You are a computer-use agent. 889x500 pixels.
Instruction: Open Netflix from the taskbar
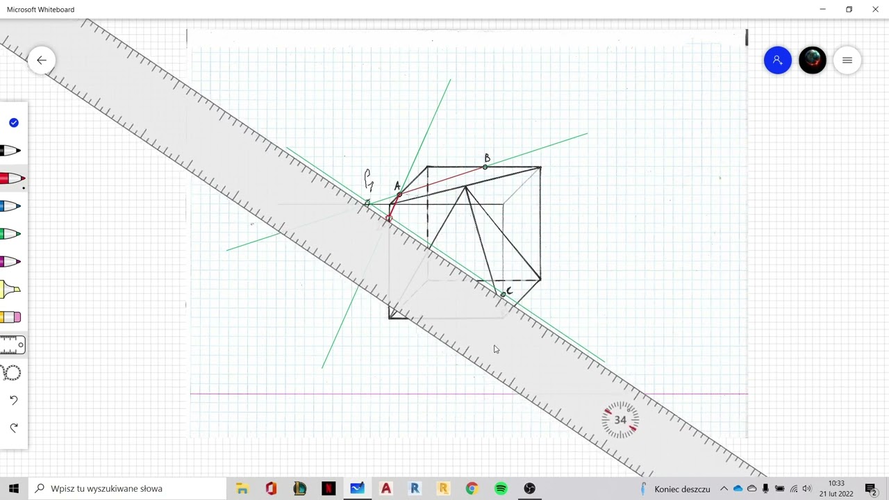pos(329,488)
